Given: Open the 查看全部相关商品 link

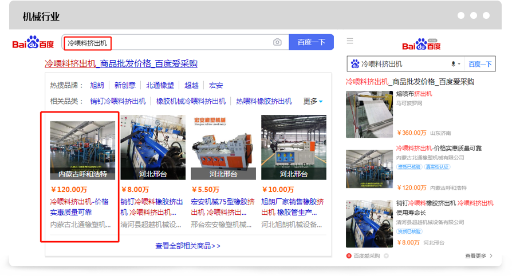Looking at the screenshot, I should click(x=187, y=246).
